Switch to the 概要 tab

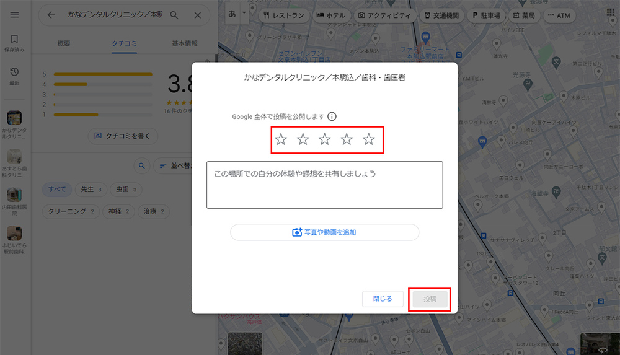(x=64, y=43)
